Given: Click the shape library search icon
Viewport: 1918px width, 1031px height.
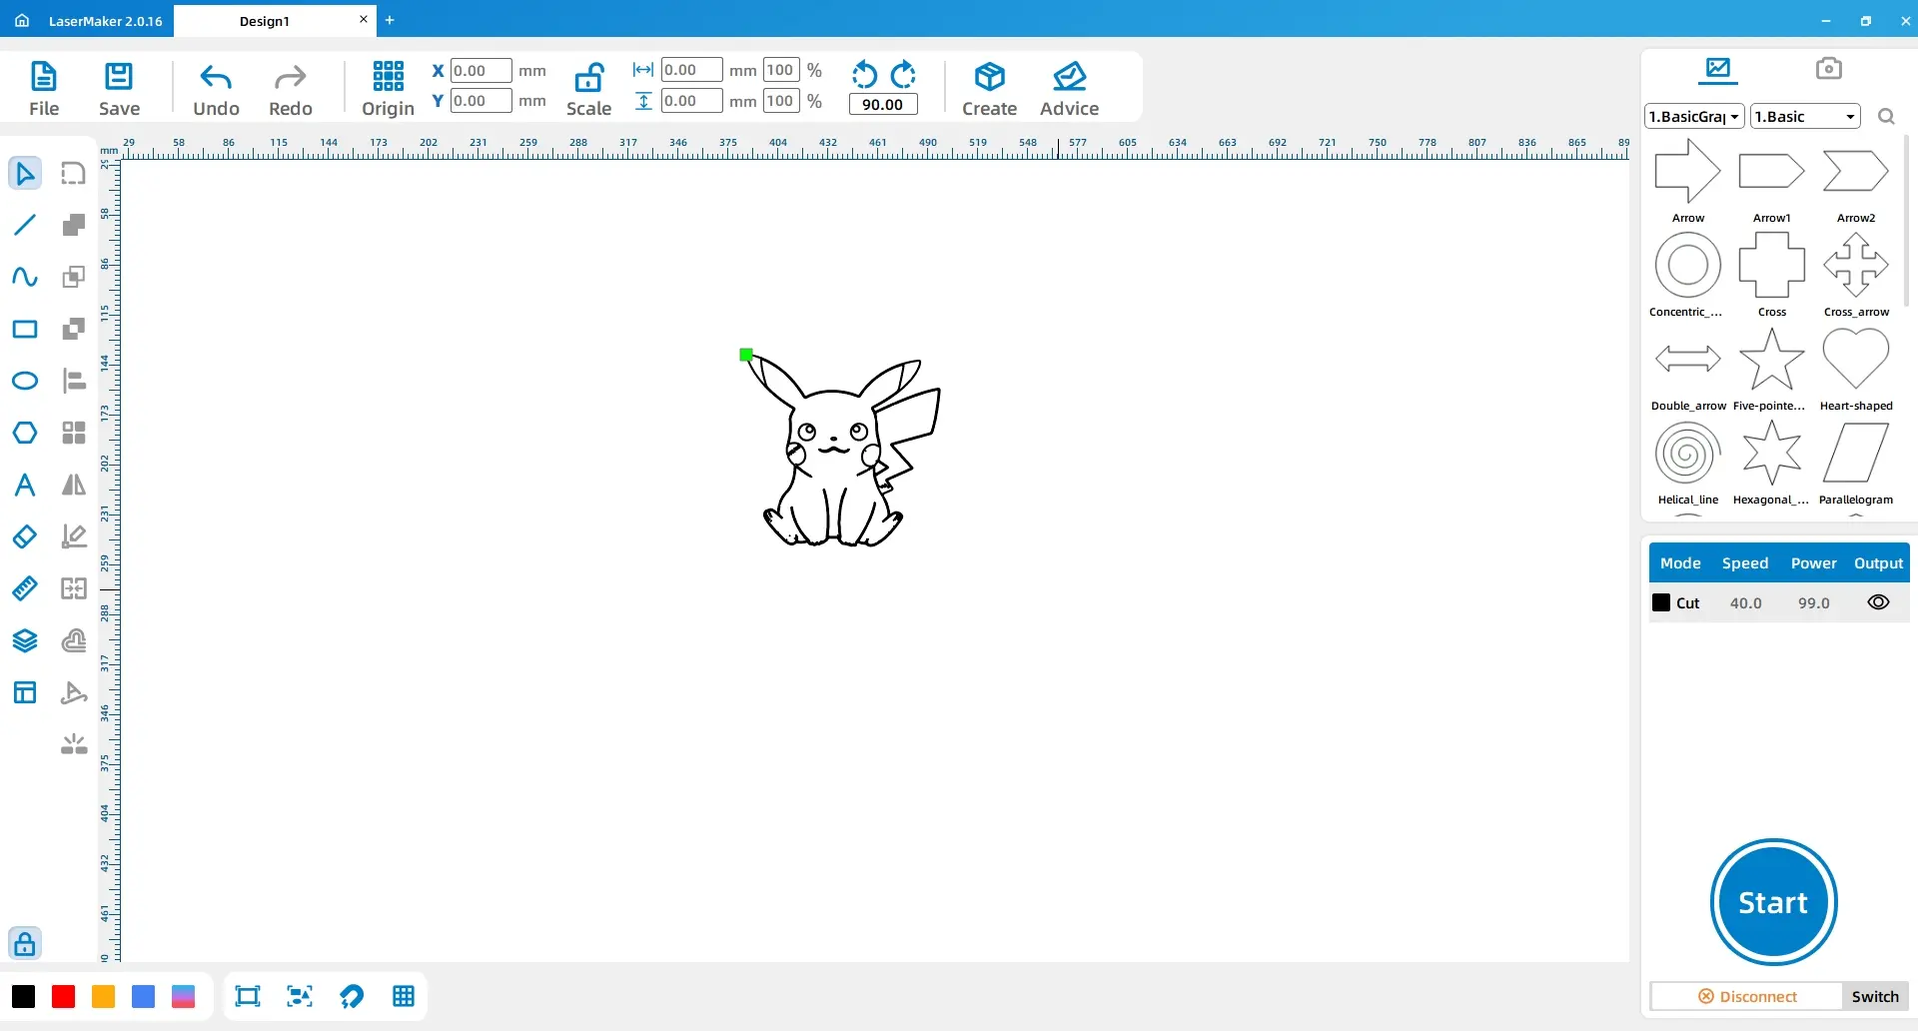Looking at the screenshot, I should (x=1886, y=117).
